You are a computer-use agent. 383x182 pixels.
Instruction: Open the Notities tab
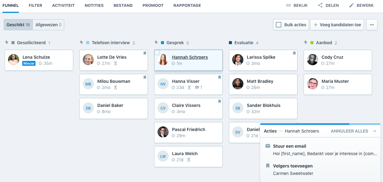pos(94,6)
